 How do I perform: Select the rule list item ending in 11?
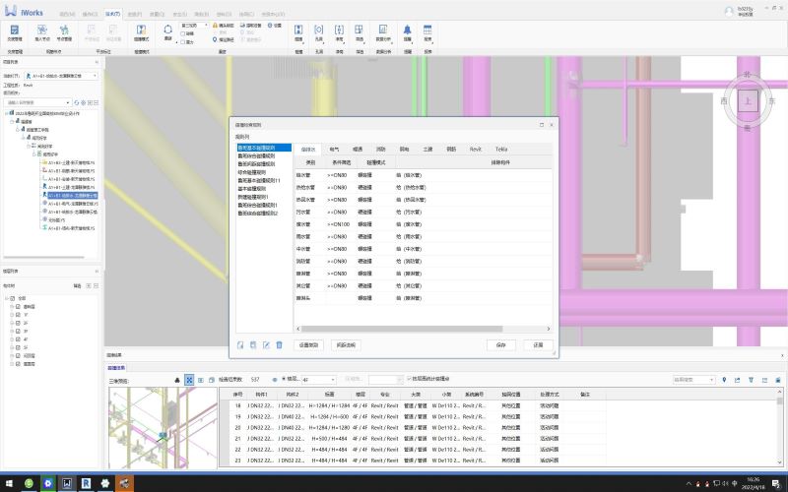[259, 180]
